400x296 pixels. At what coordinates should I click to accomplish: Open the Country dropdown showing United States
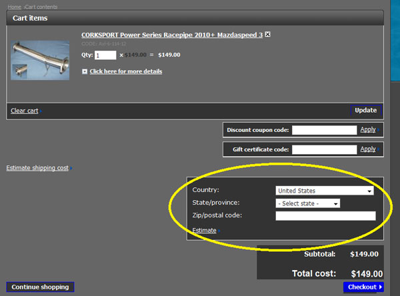[x=324, y=191]
